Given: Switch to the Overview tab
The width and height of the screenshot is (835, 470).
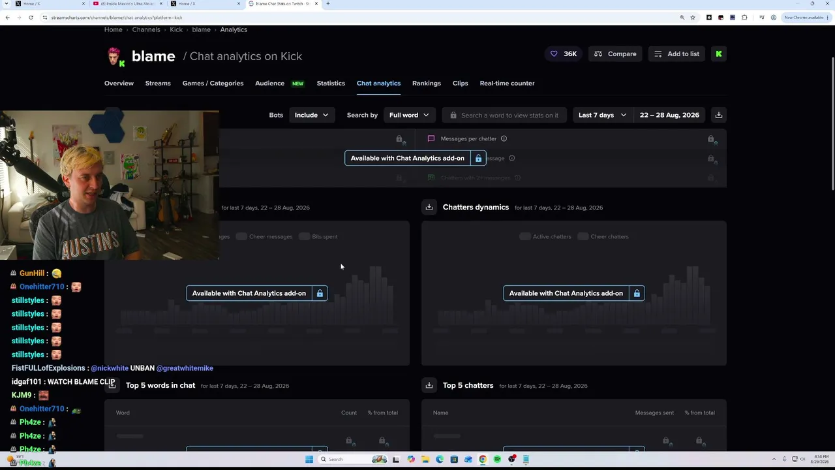Looking at the screenshot, I should [x=119, y=84].
